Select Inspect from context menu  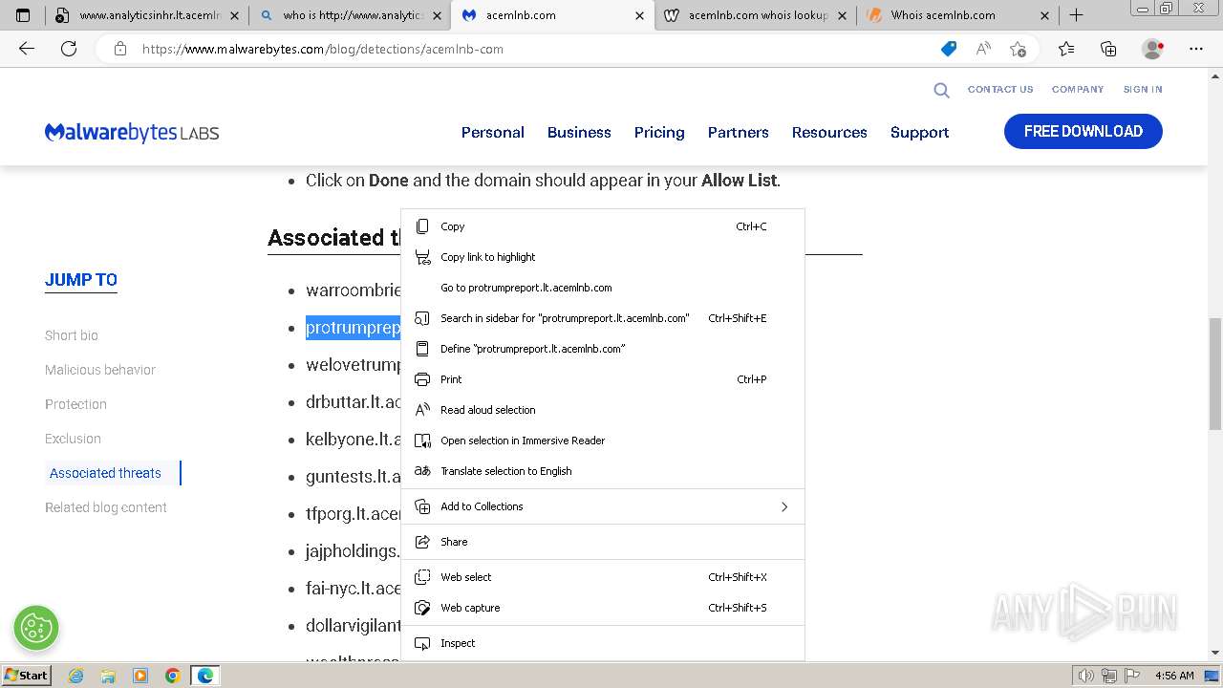603,643
